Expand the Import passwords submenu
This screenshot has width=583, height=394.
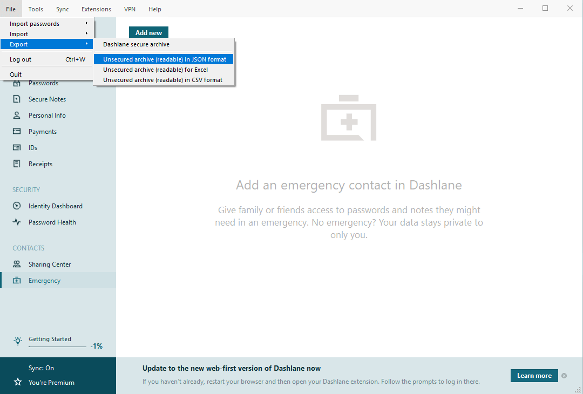click(46, 23)
